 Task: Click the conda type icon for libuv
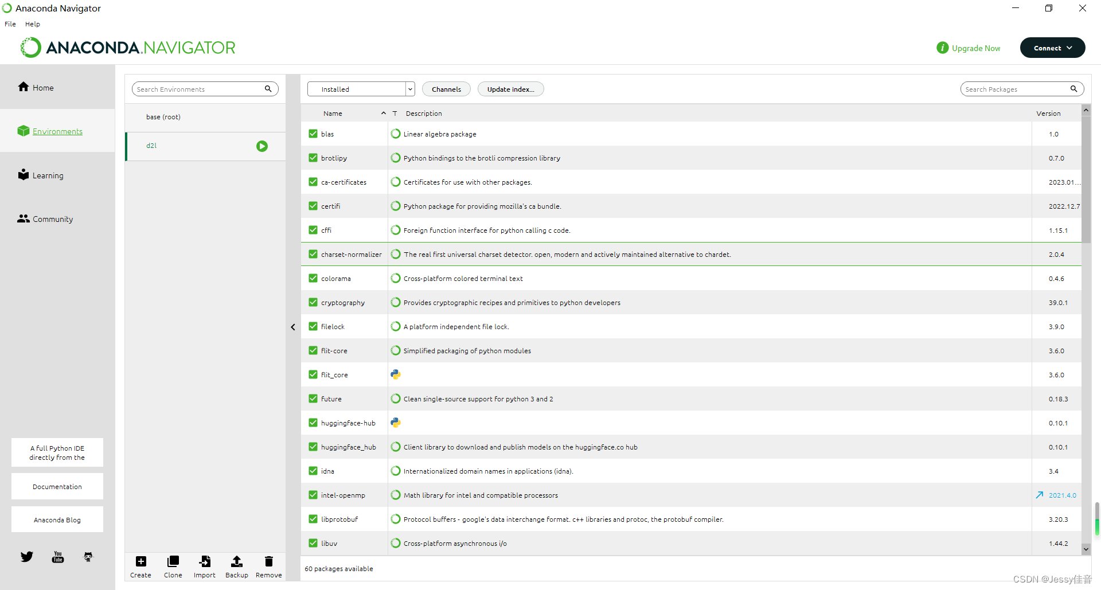396,543
